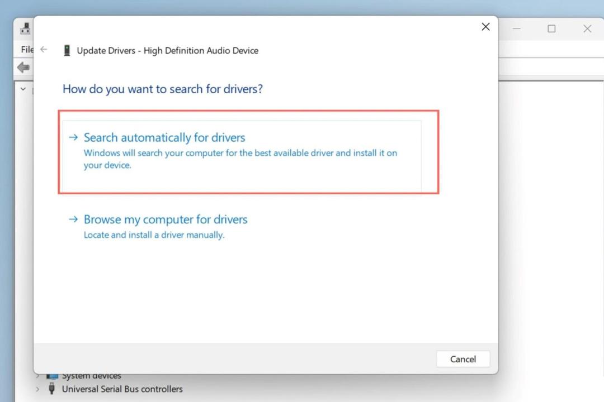604x402 pixels.
Task: Click the Cancel button
Action: click(x=463, y=359)
